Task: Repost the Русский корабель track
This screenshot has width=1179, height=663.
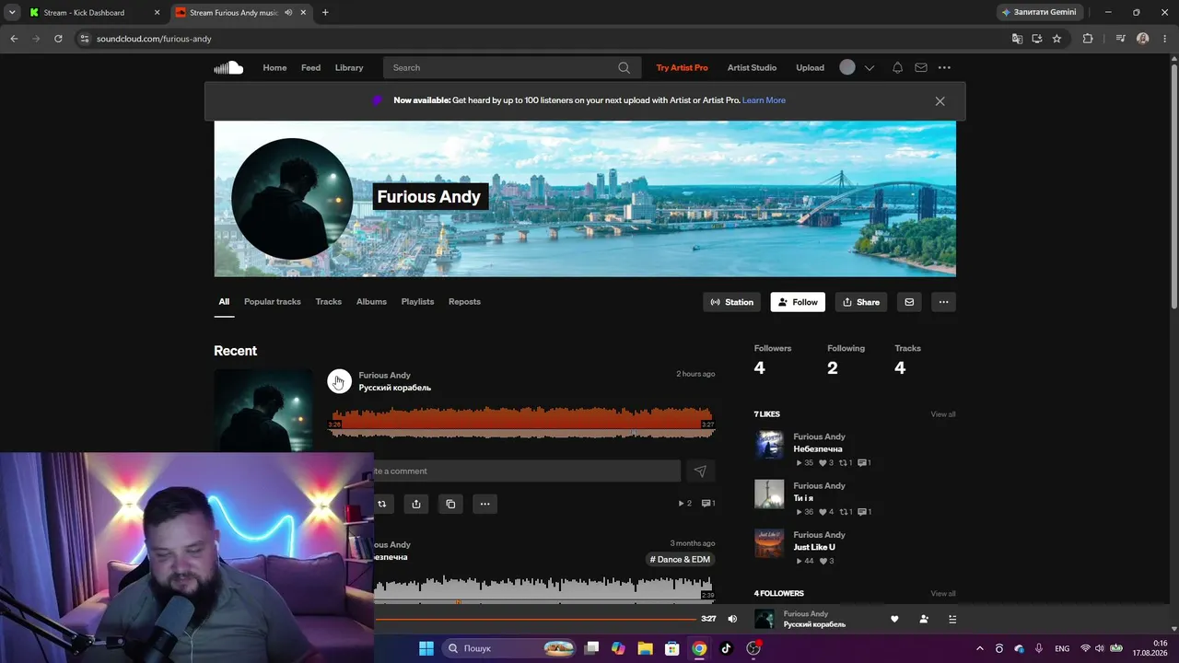Action: (x=381, y=504)
